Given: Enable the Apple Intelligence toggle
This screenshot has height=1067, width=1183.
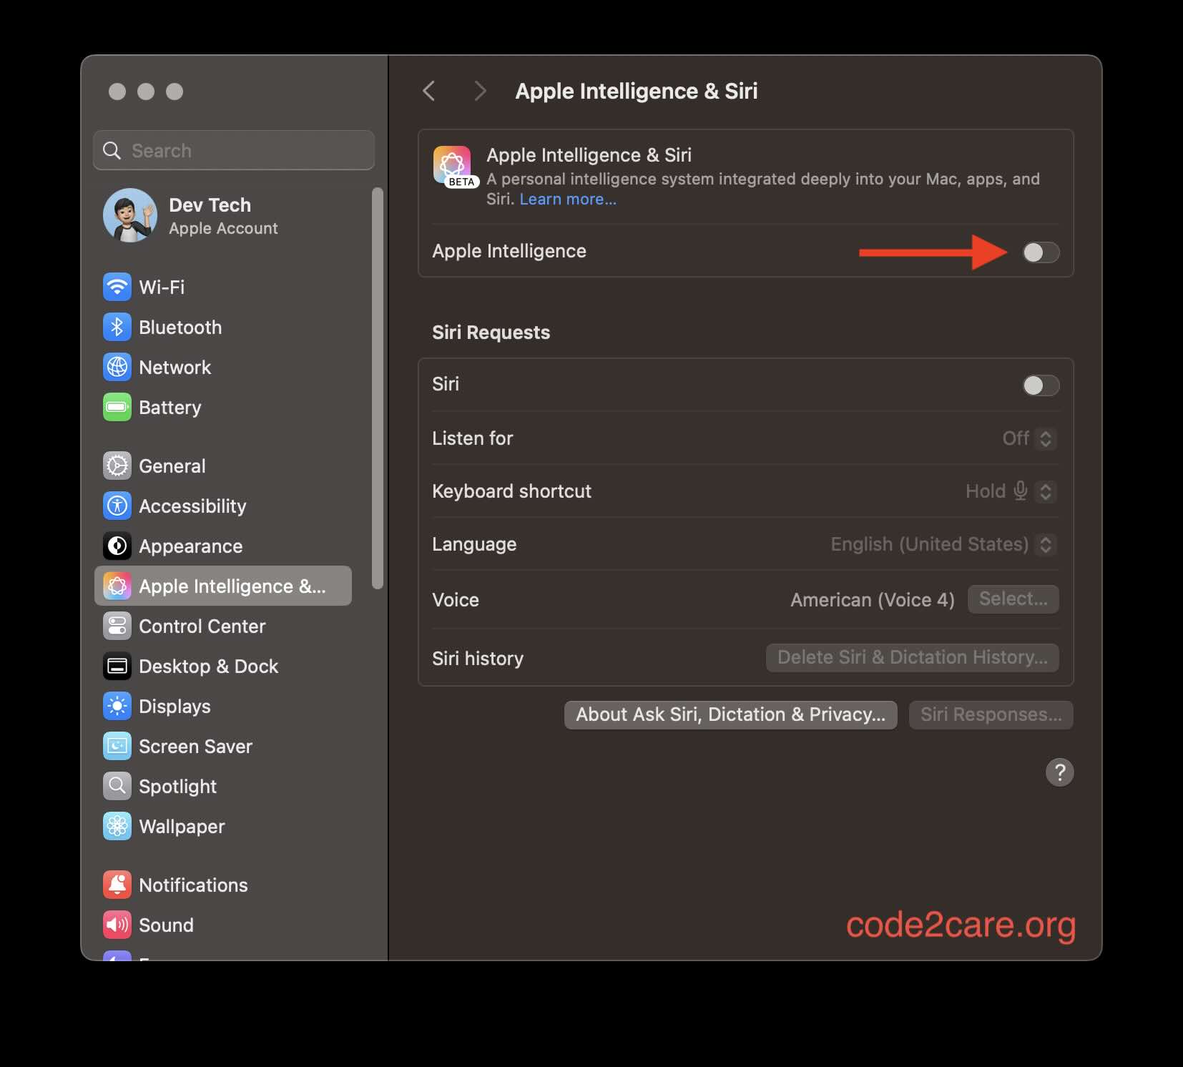Looking at the screenshot, I should pyautogui.click(x=1040, y=252).
